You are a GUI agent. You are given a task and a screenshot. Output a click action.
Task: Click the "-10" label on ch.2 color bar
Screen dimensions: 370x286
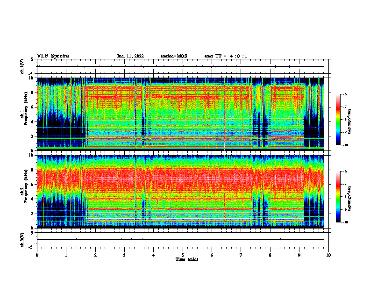click(345, 222)
